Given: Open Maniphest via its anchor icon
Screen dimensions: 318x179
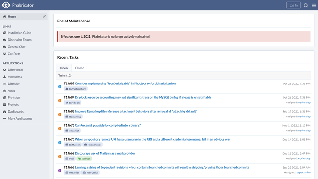Looking at the screenshot, I should pyautogui.click(x=4, y=77).
